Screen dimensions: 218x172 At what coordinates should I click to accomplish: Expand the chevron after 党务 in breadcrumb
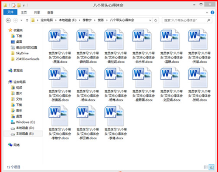(107, 20)
